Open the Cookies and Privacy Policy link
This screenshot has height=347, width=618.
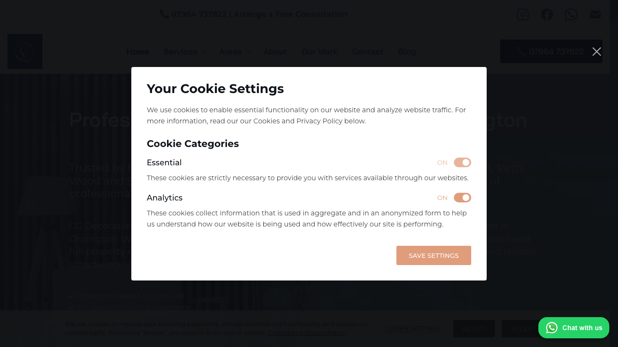pos(307,333)
